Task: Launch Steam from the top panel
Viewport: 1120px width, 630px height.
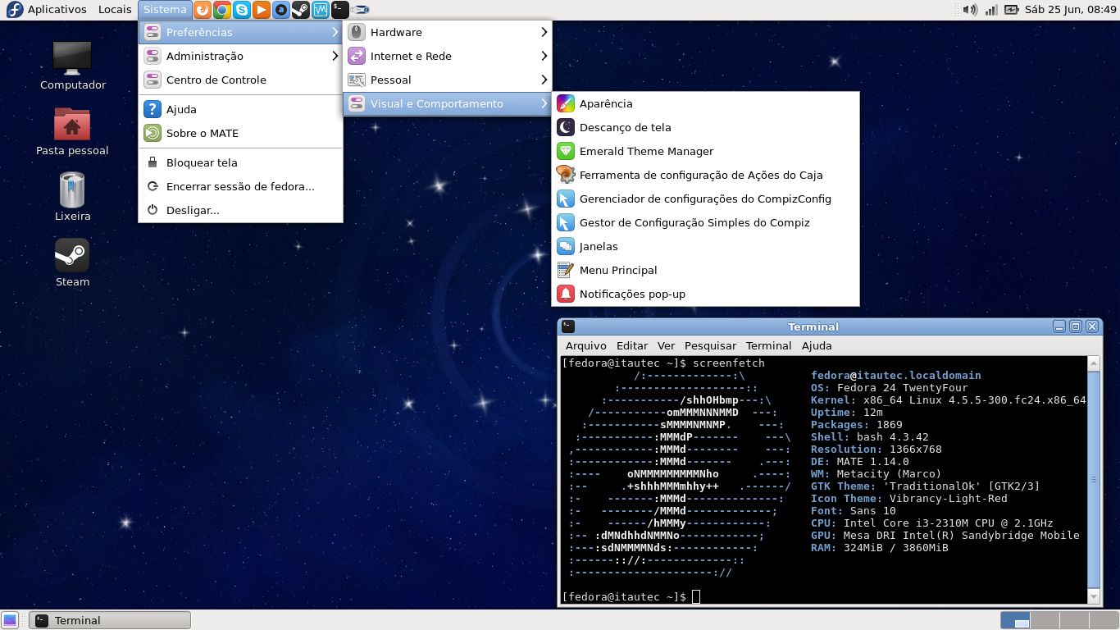Action: point(300,10)
